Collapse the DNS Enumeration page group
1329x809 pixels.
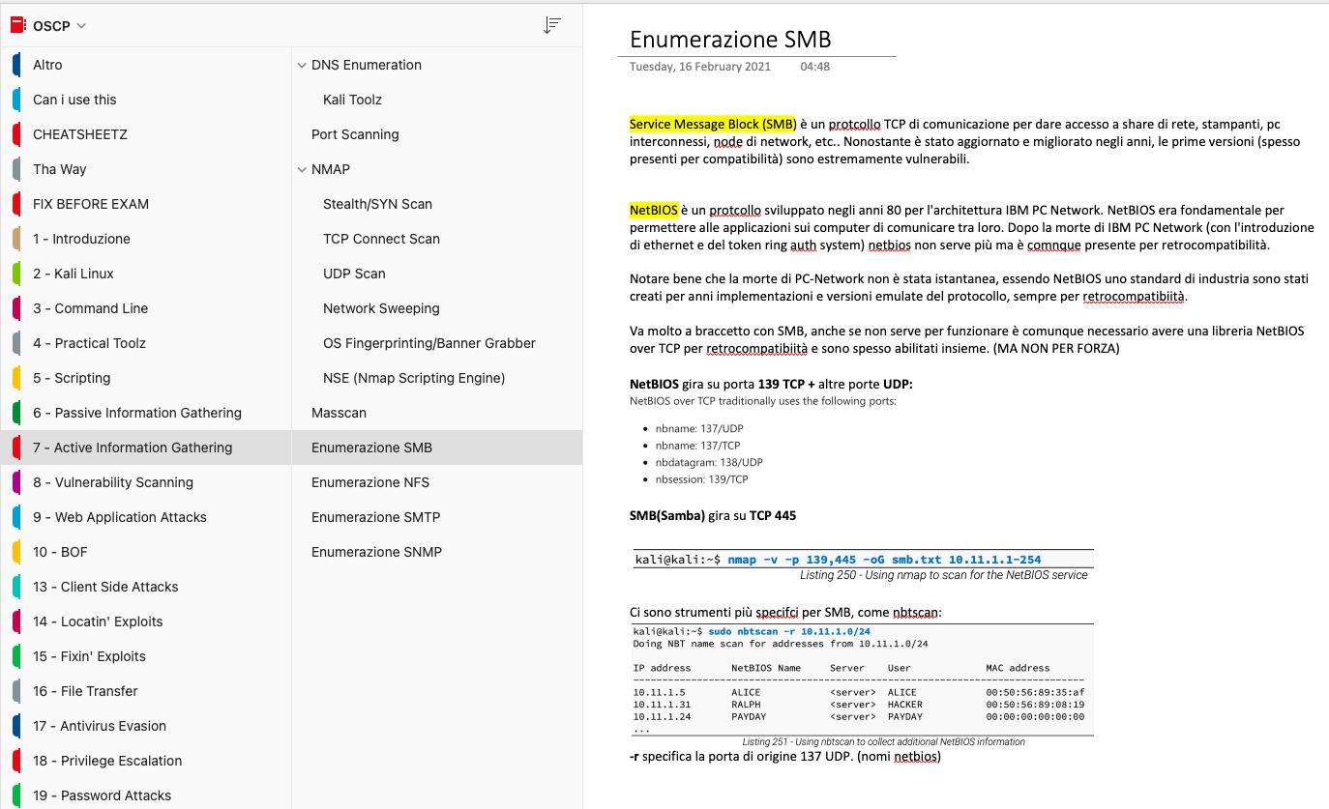coord(302,65)
